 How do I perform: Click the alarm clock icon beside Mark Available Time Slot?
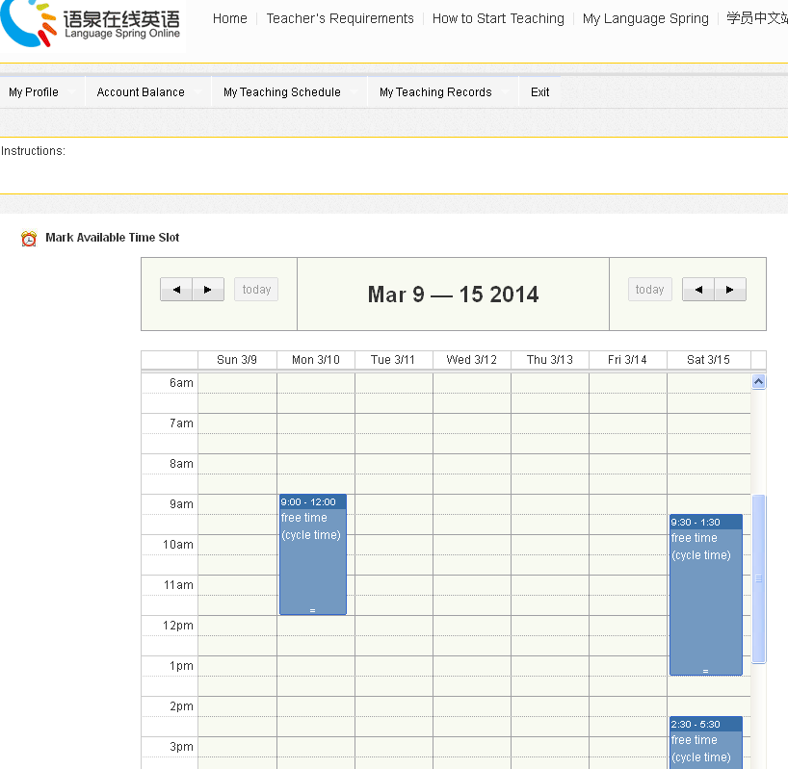pos(29,239)
